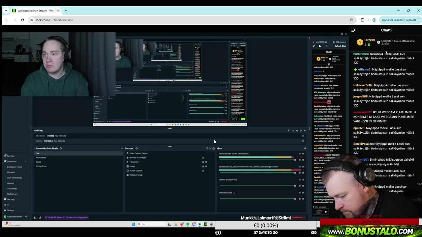This screenshot has width=422, height=237.
Task: Adjust the Mikrofoni Yeti volume slider
Action: 257,160
